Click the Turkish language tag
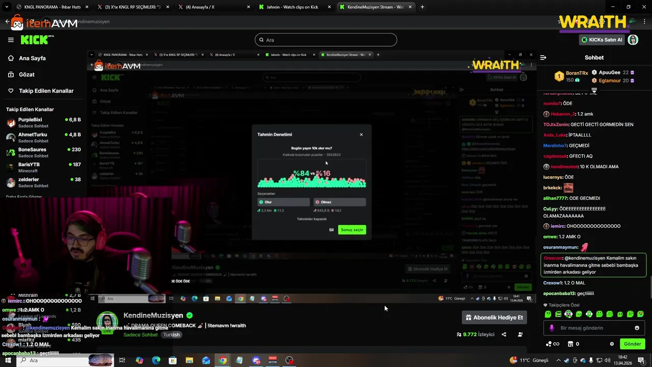Screen dimensions: 652x367 pos(172,335)
